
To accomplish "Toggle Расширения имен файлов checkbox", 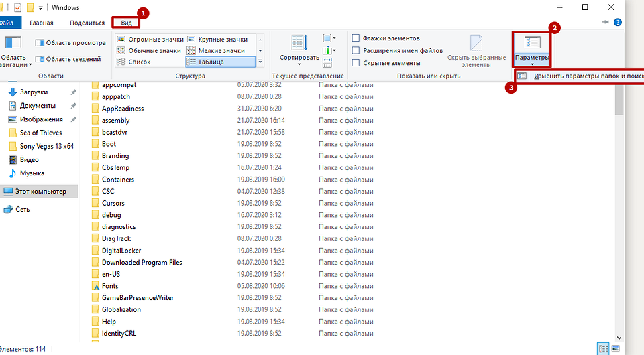I will click(356, 50).
